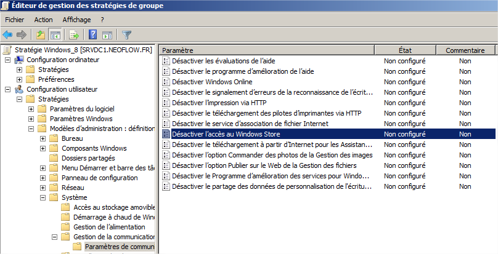Toggle the Show/Hide action pane icon
This screenshot has width=498, height=254.
107,34
